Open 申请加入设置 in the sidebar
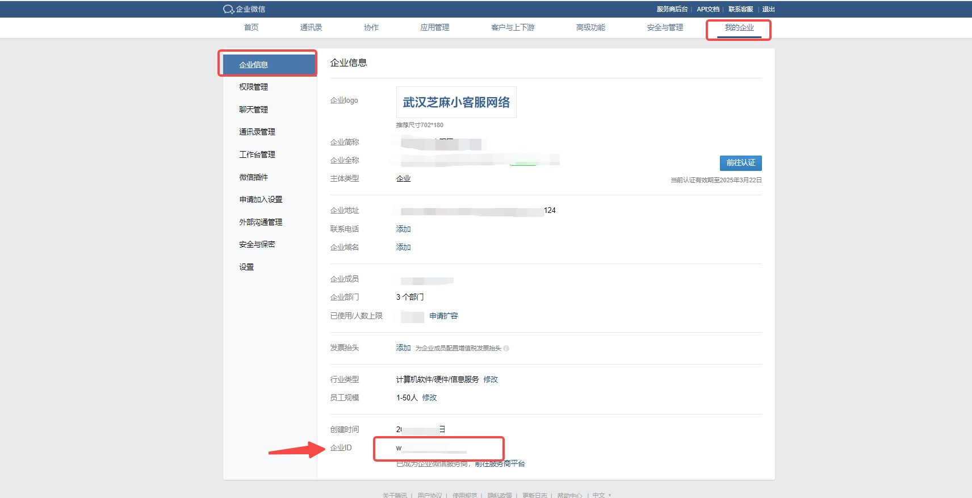972x498 pixels. [261, 199]
